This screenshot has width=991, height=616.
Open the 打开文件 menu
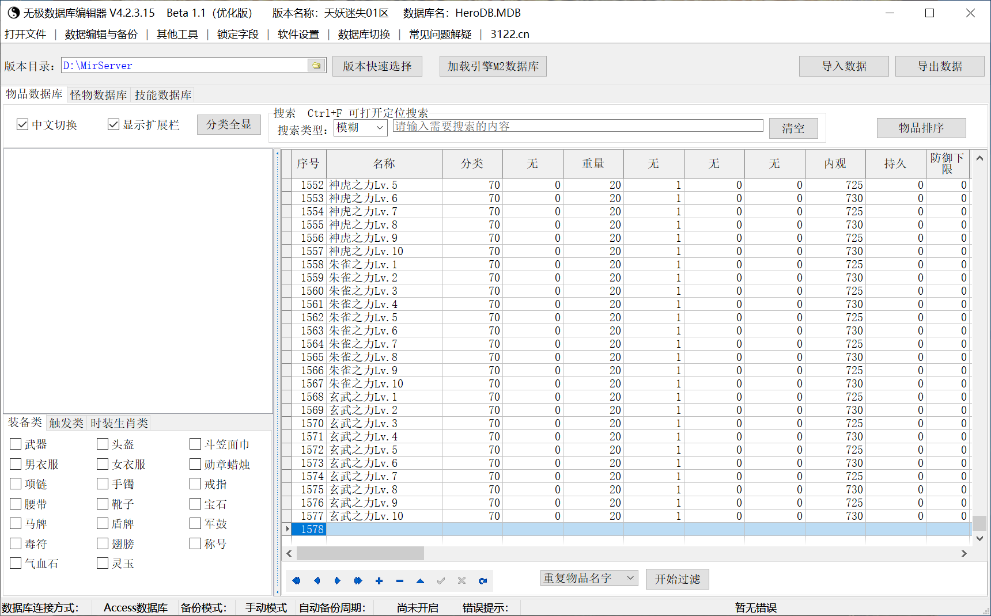point(25,35)
